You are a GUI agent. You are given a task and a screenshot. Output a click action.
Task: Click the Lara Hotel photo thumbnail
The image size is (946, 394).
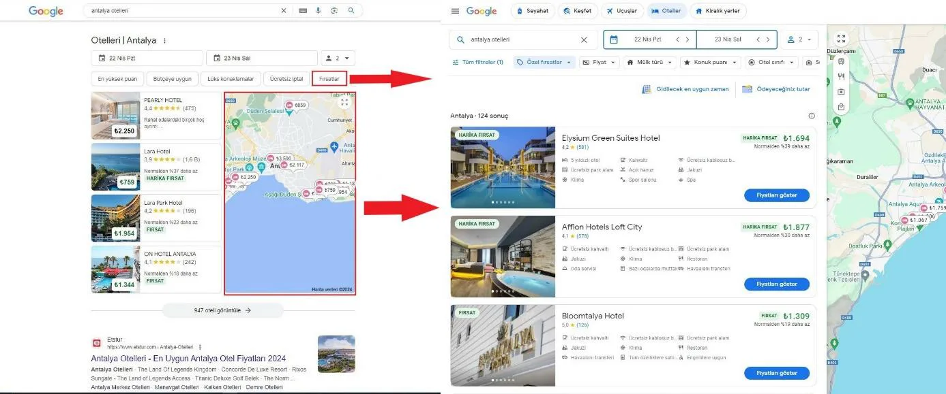coord(115,167)
